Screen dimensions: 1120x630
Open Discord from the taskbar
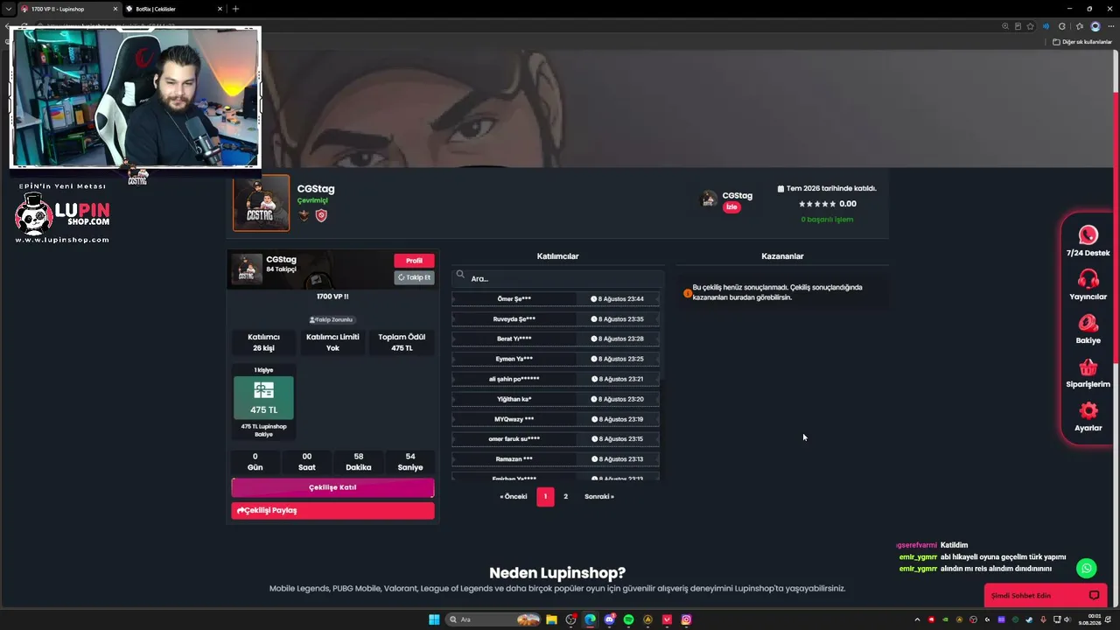(x=609, y=619)
